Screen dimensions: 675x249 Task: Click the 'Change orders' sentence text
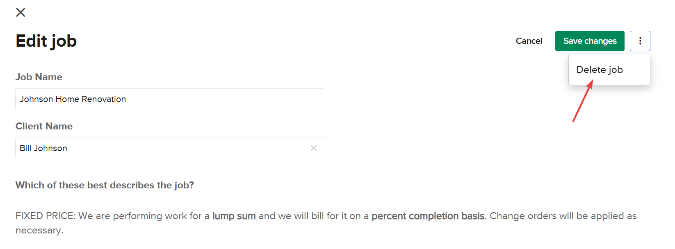(x=562, y=216)
